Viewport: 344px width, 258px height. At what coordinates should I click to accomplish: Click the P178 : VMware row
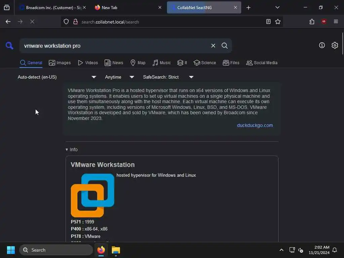click(x=86, y=236)
